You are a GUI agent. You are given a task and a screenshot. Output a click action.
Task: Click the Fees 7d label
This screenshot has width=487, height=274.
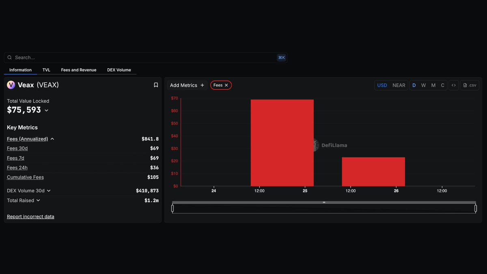[15, 158]
